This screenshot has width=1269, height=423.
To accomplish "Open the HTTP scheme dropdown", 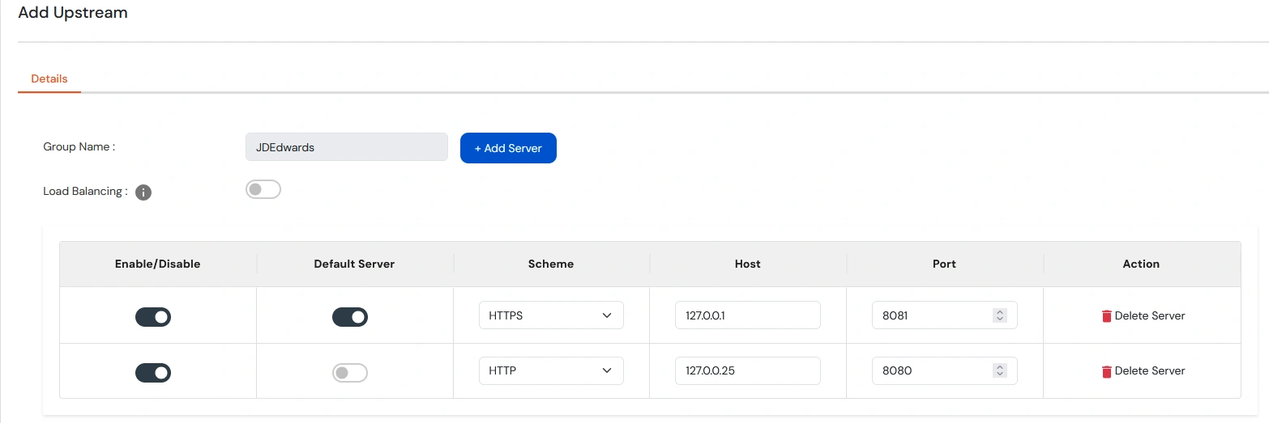I will point(551,370).
